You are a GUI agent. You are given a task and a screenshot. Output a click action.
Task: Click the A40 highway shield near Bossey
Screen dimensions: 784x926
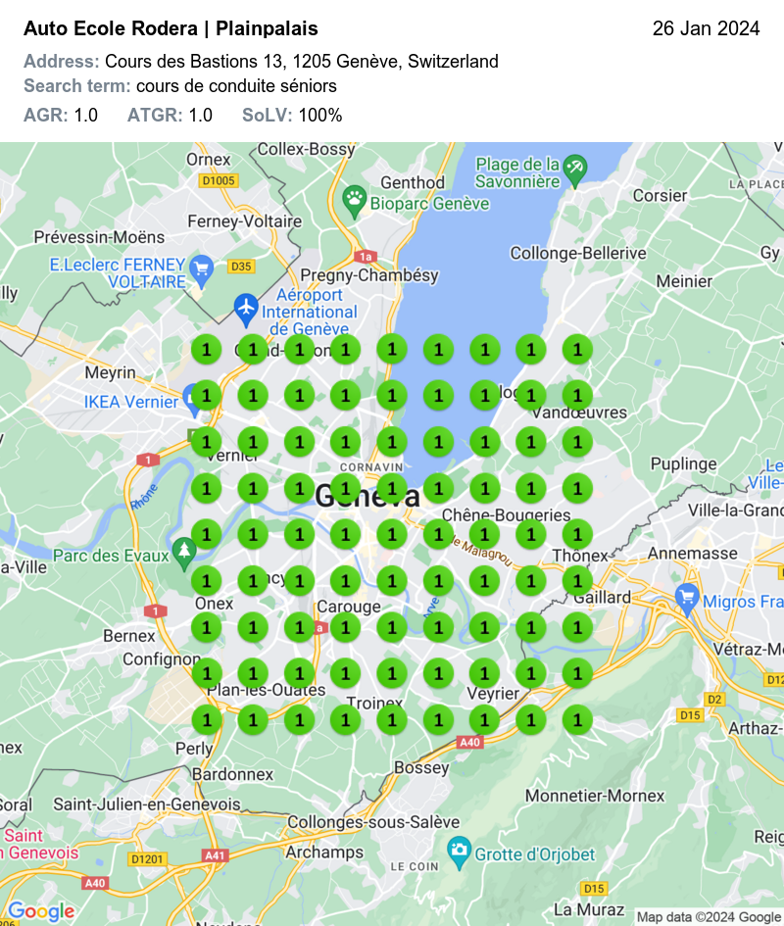468,741
